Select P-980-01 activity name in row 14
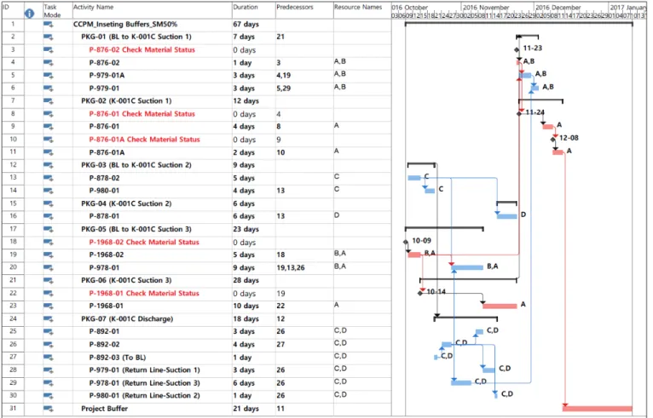653x418 pixels. pyautogui.click(x=104, y=191)
